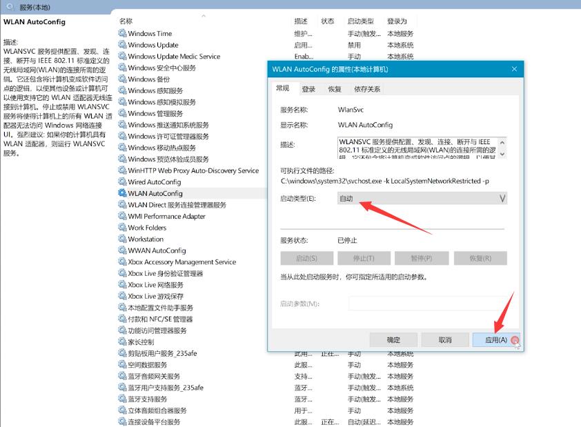Click magnifier icon next to 服务(本地) header
Image resolution: width=581 pixels, height=427 pixels.
pyautogui.click(x=10, y=7)
